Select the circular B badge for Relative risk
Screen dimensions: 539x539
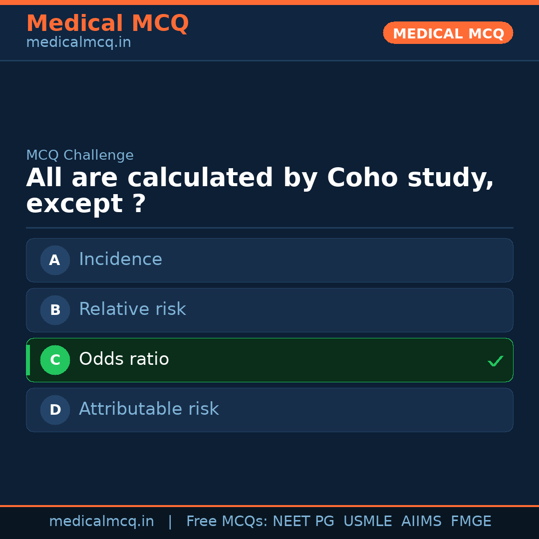(x=55, y=310)
